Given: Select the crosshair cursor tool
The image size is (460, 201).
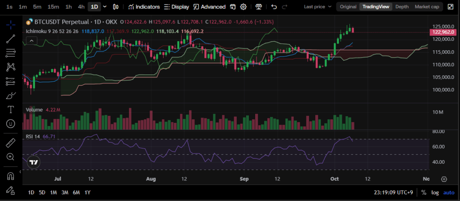Looking at the screenshot, I should [x=10, y=24].
